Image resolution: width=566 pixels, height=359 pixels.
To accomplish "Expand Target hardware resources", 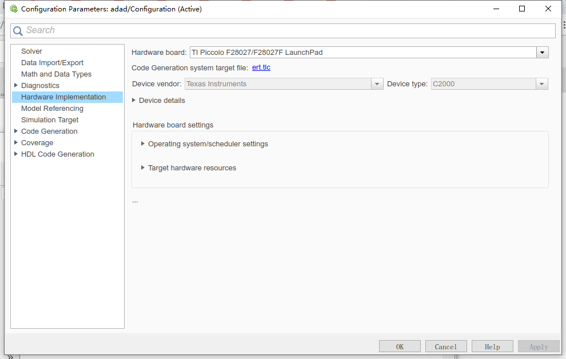I will (x=142, y=167).
